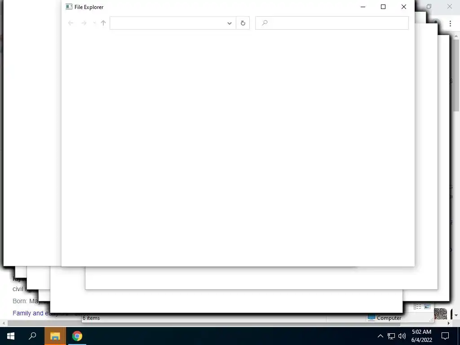Close the Chrome window in background
The width and height of the screenshot is (460, 345).
(x=449, y=6)
